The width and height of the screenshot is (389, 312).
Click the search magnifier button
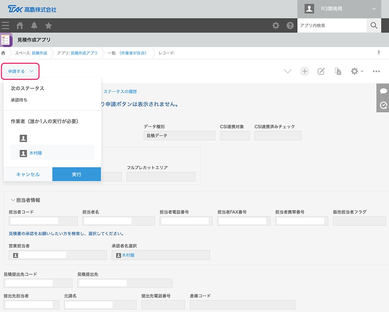point(374,25)
